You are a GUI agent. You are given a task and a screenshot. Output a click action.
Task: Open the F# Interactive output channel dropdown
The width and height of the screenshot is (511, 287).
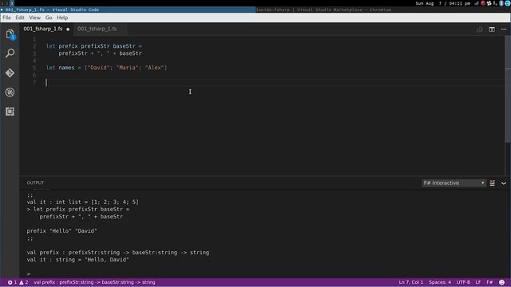[454, 183]
